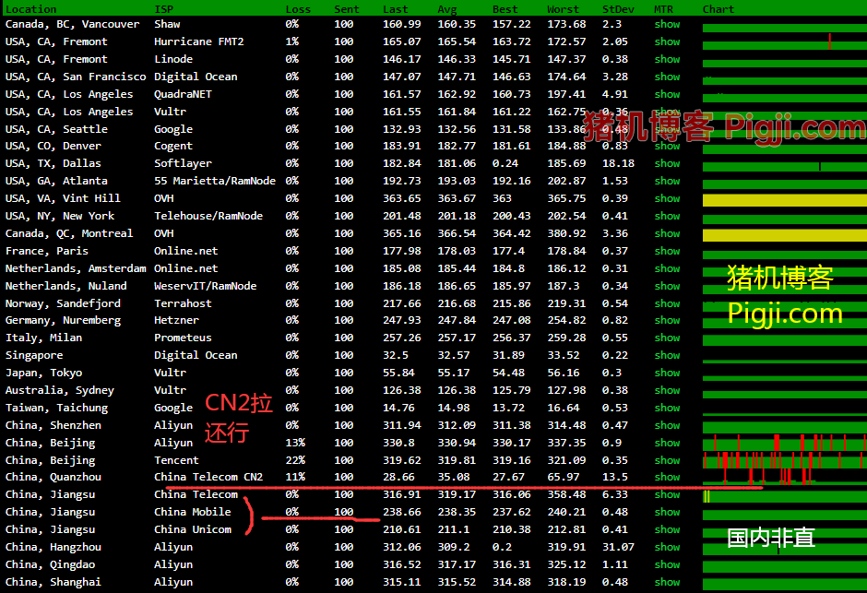
Task: Click show link for New York Telehouse row
Action: click(667, 216)
